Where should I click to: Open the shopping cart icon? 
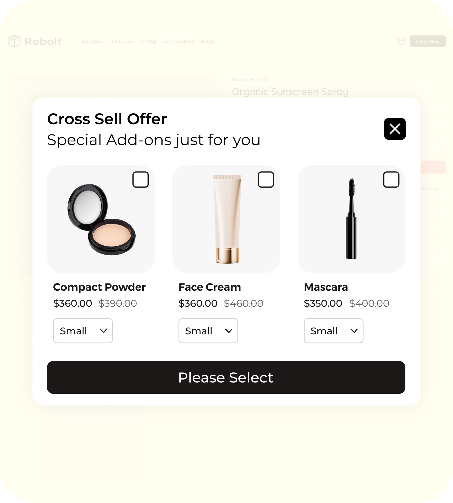click(401, 41)
